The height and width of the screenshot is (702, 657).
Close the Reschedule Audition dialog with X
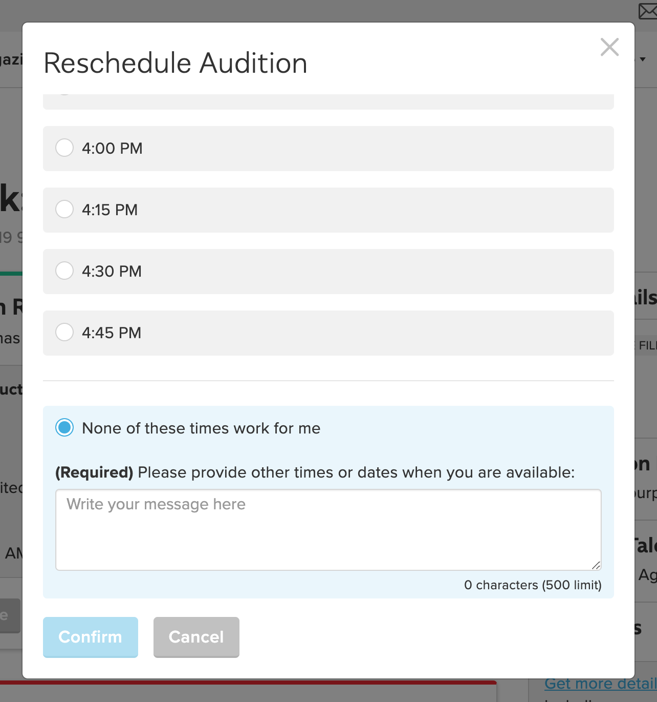tap(609, 47)
